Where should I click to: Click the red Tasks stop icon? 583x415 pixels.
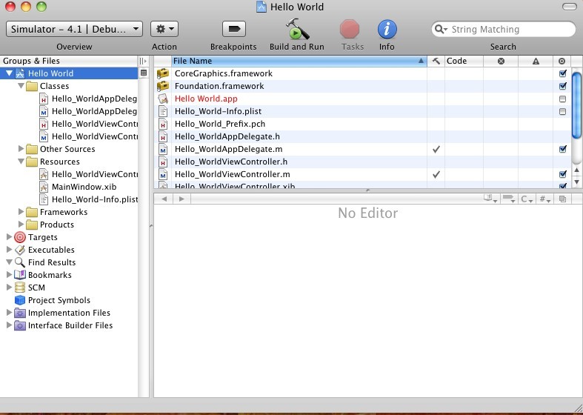(x=350, y=29)
